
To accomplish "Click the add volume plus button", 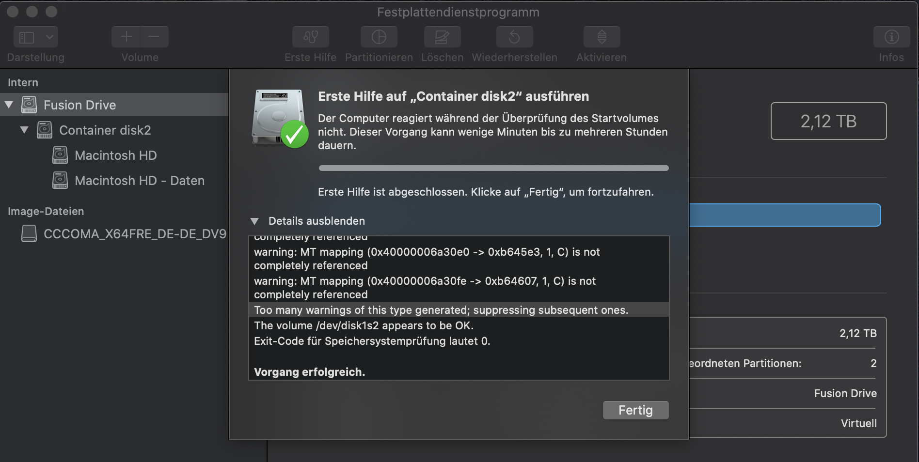I will click(x=126, y=37).
